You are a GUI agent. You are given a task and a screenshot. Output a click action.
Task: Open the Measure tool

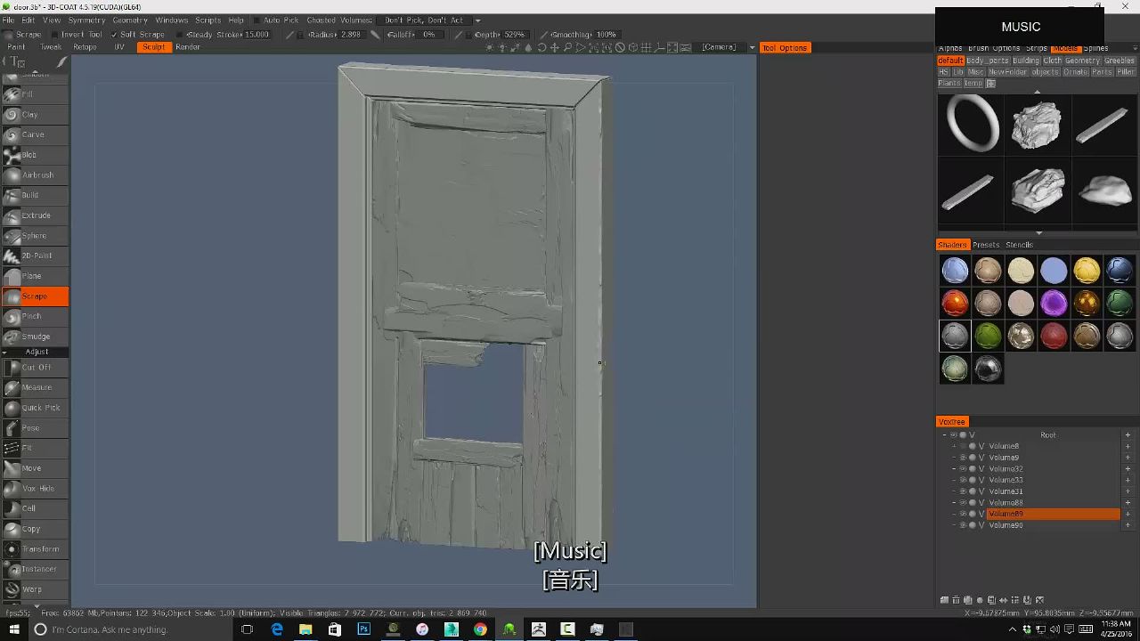click(35, 387)
